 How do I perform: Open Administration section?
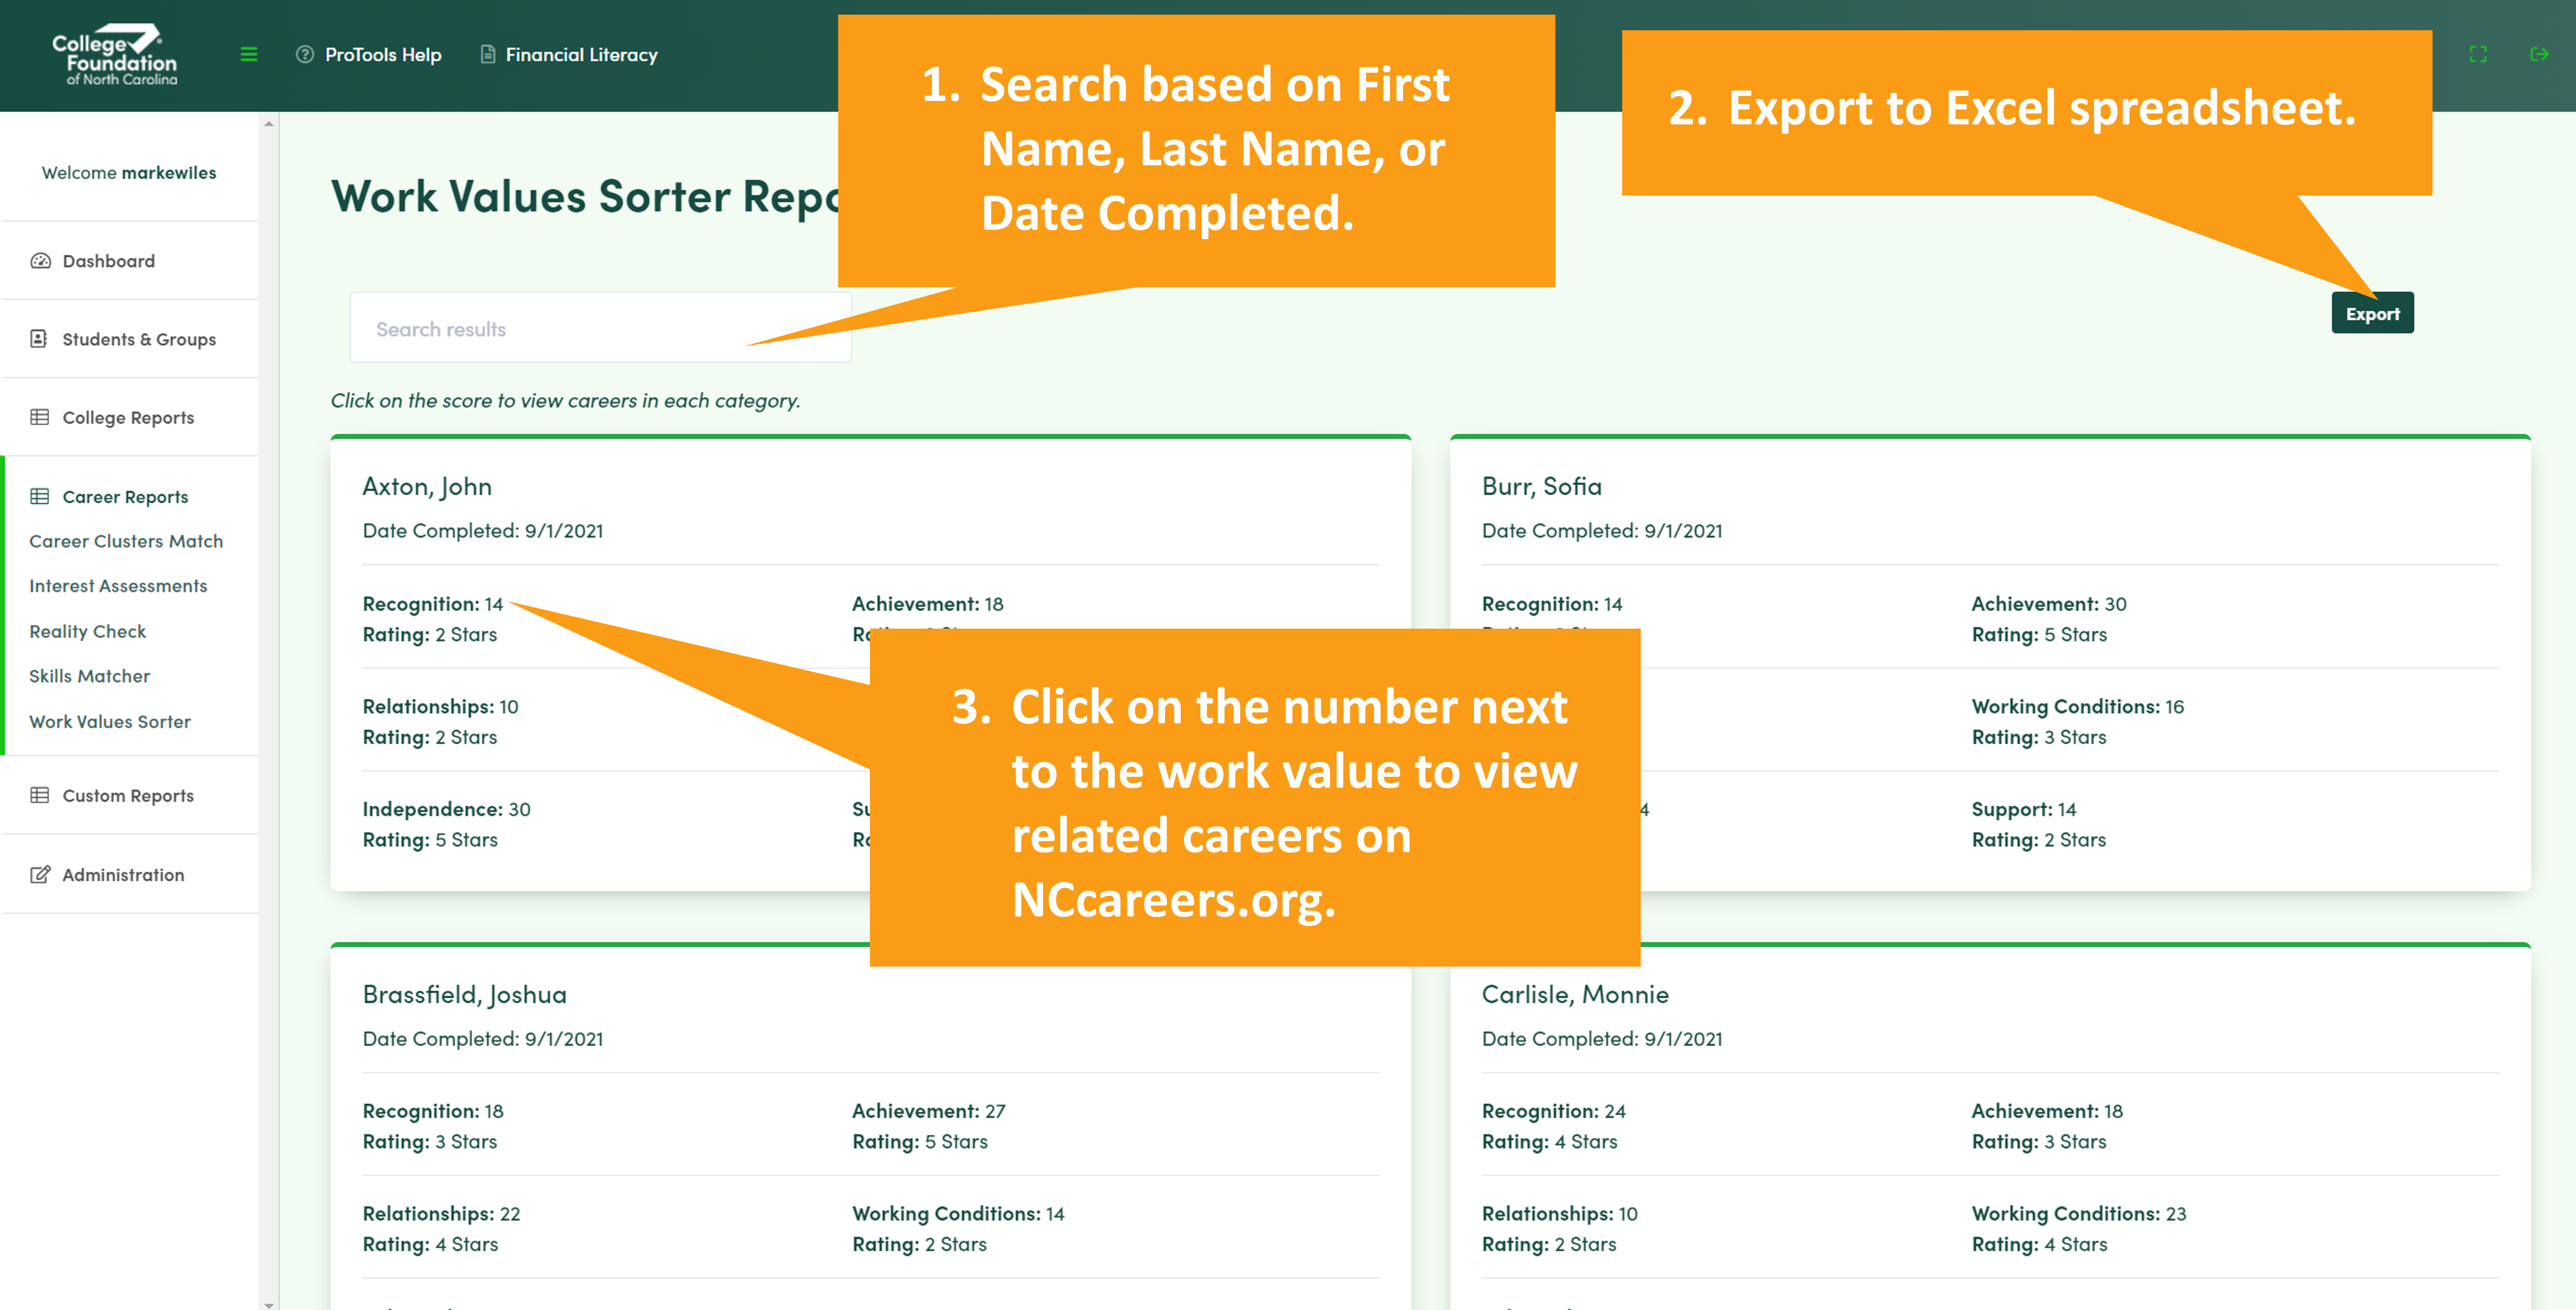pyautogui.click(x=123, y=874)
